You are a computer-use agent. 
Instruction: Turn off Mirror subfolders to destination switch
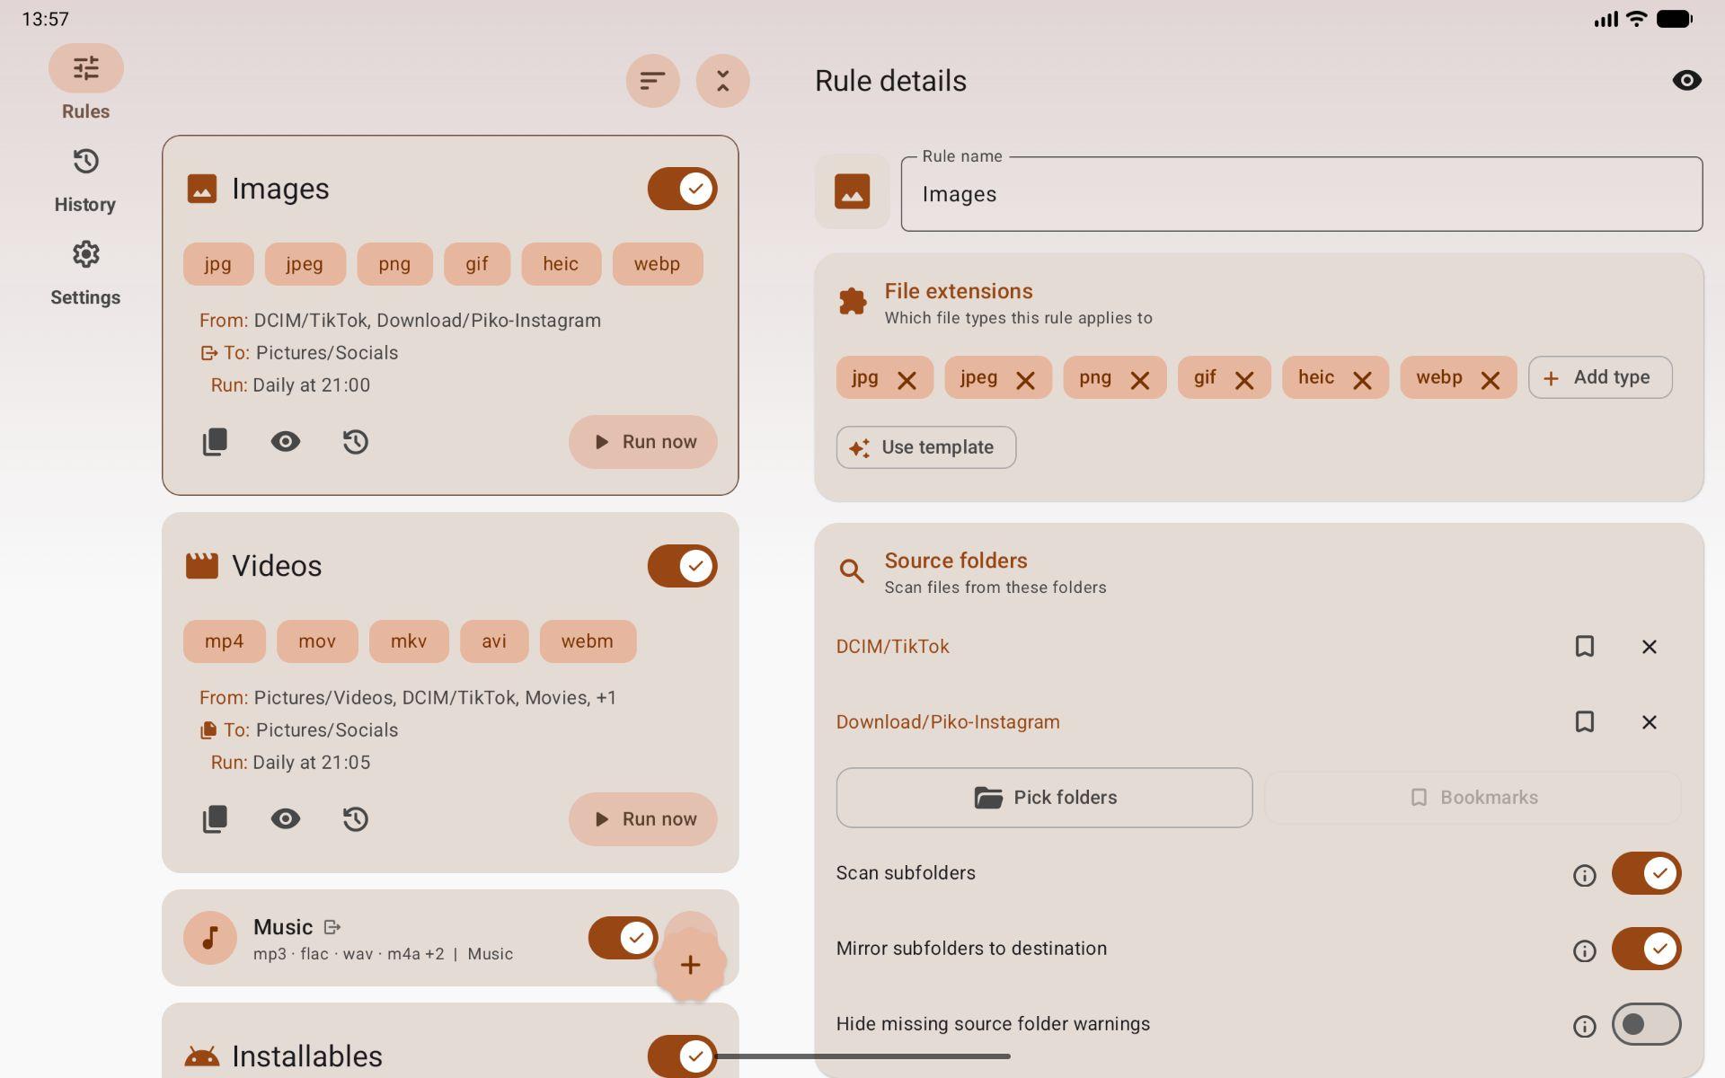pos(1646,949)
